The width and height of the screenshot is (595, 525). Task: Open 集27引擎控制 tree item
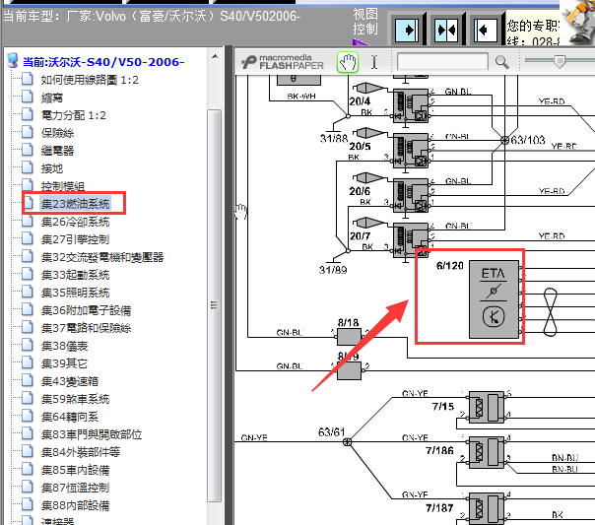(75, 239)
